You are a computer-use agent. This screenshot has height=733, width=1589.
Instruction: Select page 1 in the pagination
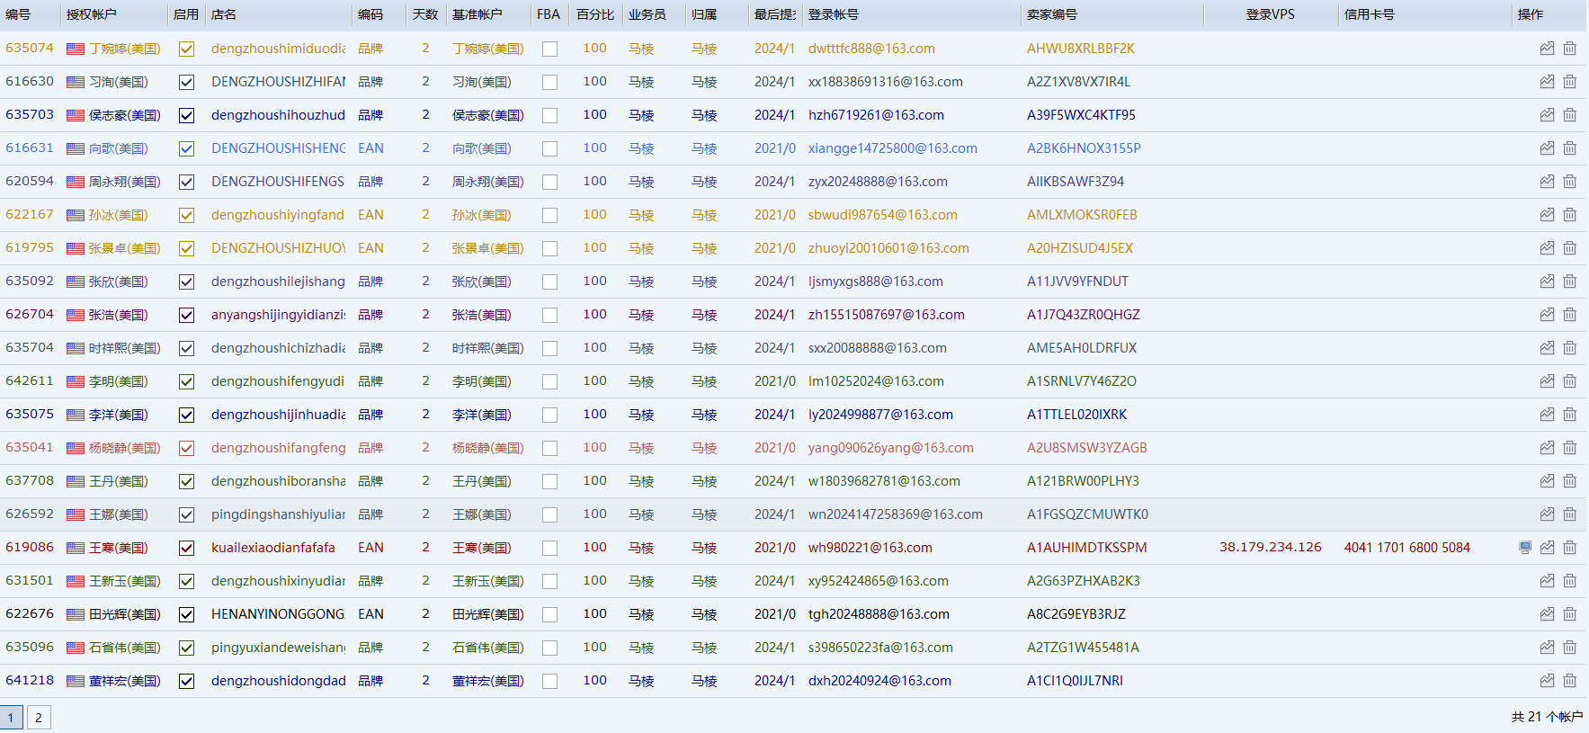pyautogui.click(x=11, y=718)
